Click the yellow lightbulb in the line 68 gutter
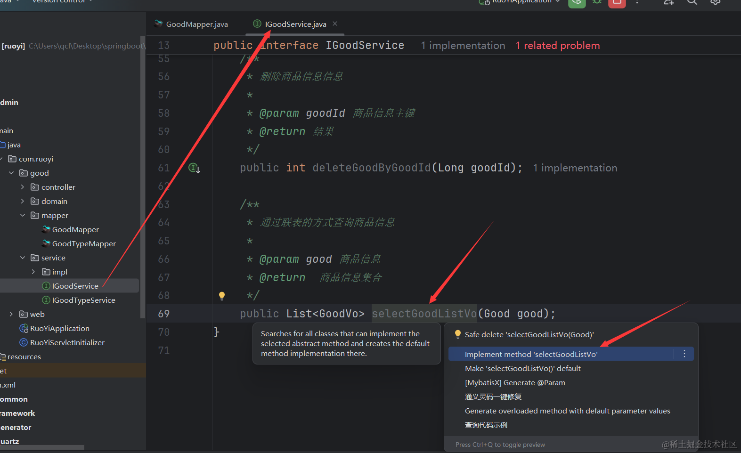Viewport: 741px width, 453px height. pos(222,296)
